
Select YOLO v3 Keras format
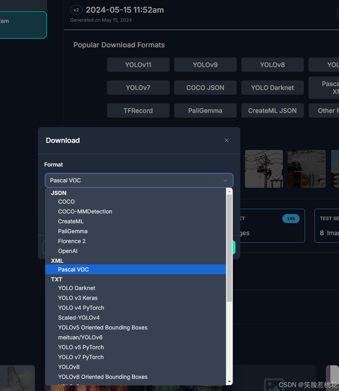(x=136, y=298)
